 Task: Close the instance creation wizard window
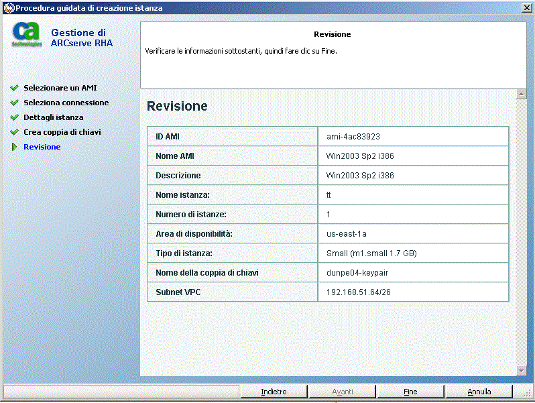[x=526, y=8]
